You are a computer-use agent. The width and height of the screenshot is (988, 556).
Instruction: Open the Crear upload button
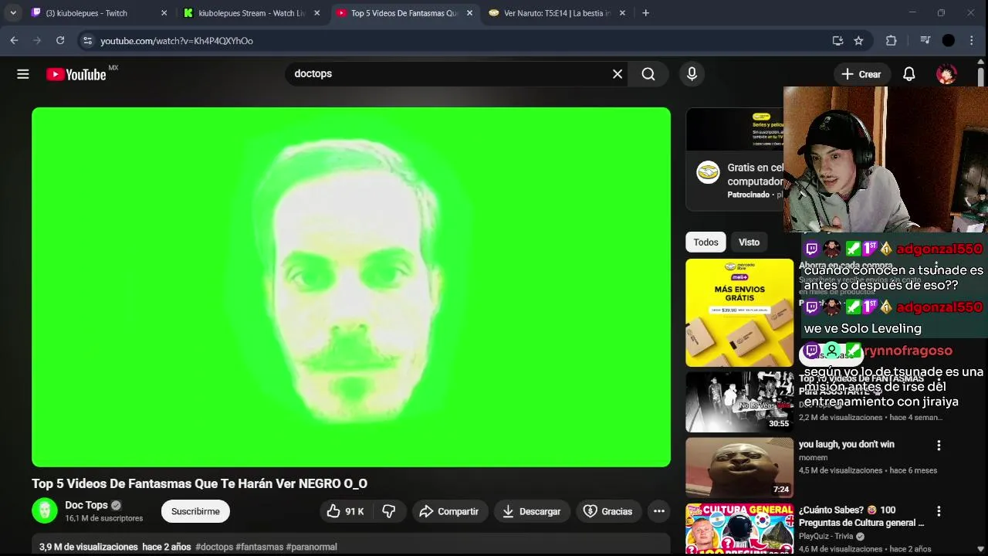pos(861,74)
